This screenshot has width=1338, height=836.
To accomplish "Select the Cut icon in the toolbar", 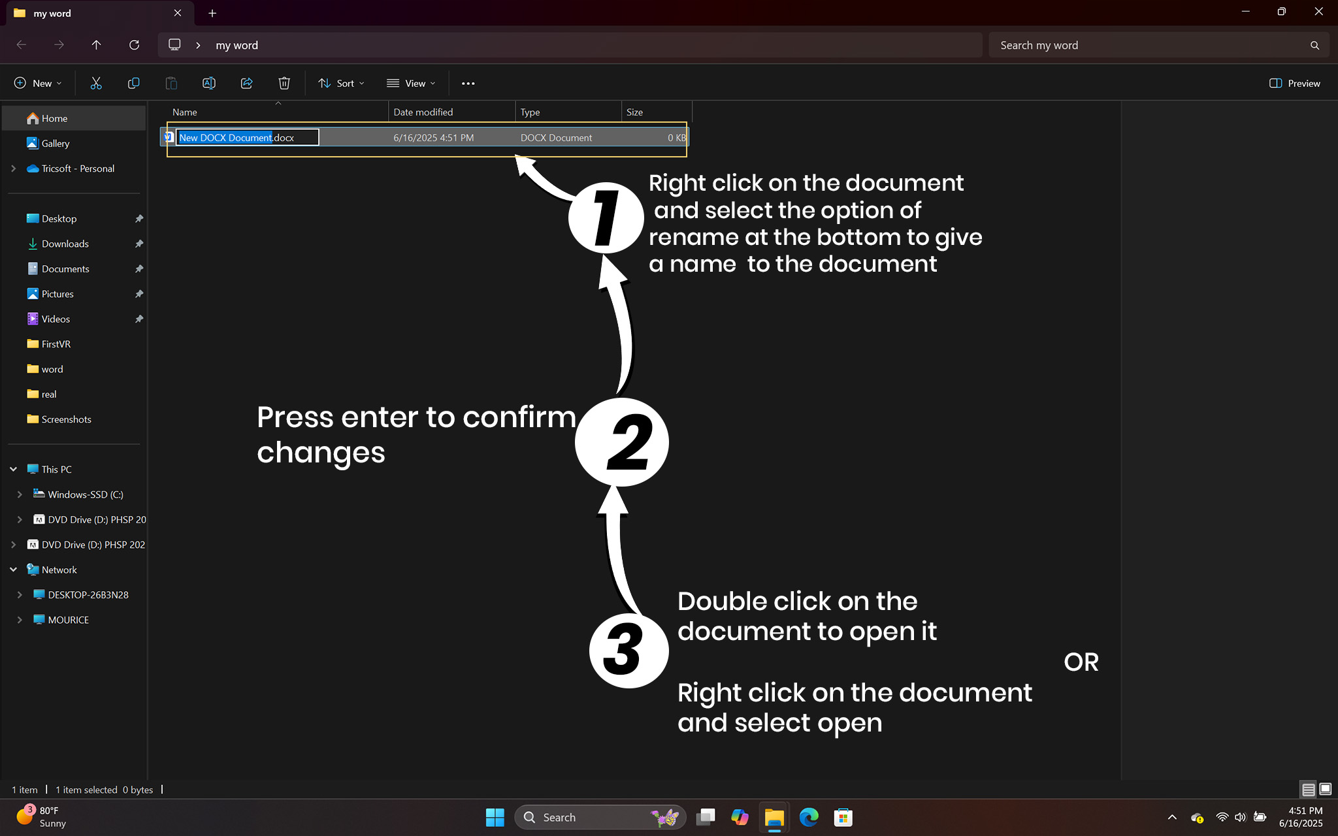I will [96, 83].
